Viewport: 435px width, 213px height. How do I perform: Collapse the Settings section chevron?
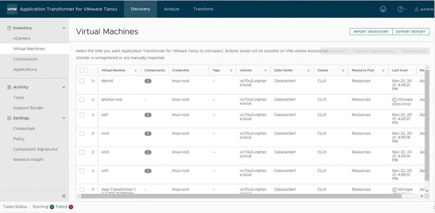pos(64,118)
